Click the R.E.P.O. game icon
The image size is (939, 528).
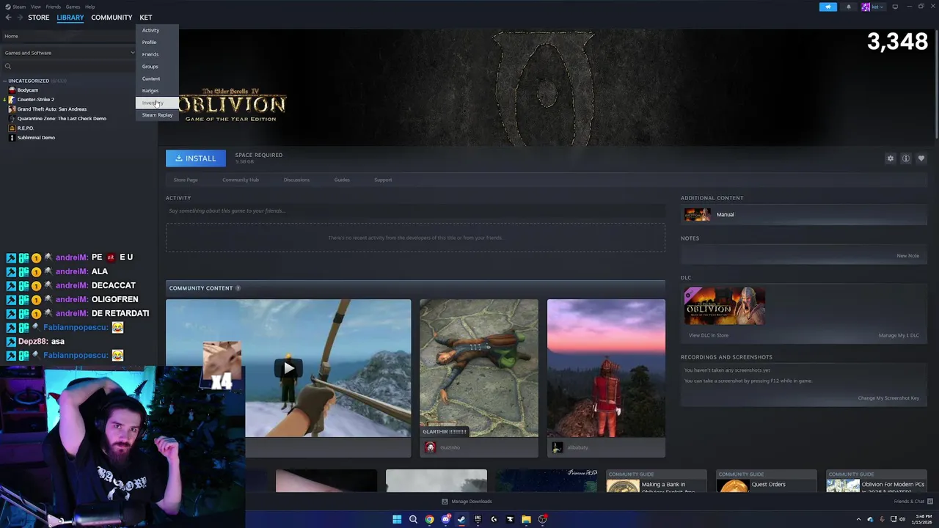12,128
